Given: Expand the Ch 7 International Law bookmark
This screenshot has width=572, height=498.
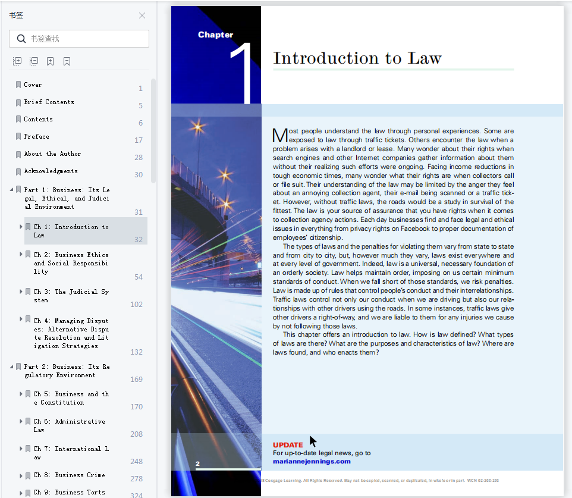Looking at the screenshot, I should click(21, 449).
